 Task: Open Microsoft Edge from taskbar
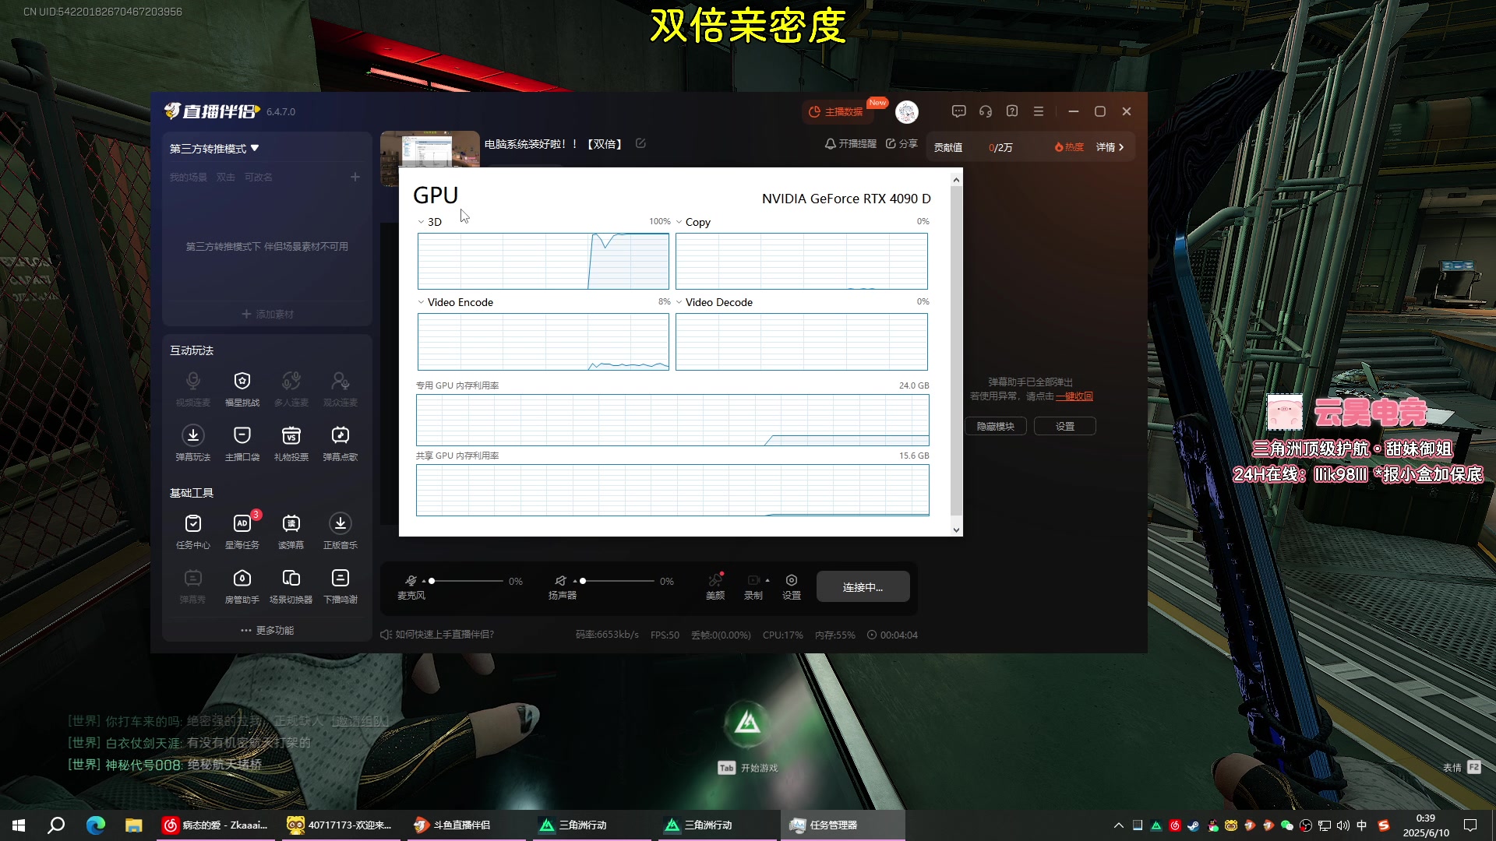[x=96, y=825]
